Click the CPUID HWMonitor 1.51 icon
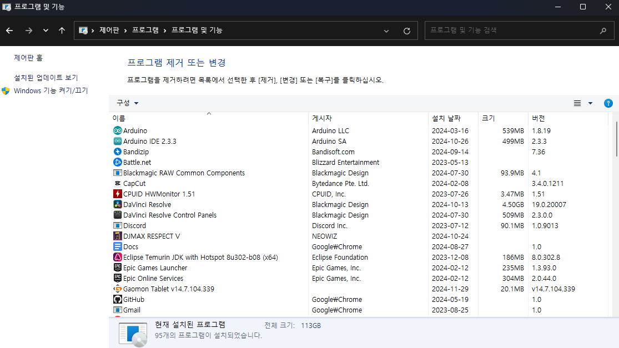Viewport: 619px width, 348px height. [x=117, y=194]
